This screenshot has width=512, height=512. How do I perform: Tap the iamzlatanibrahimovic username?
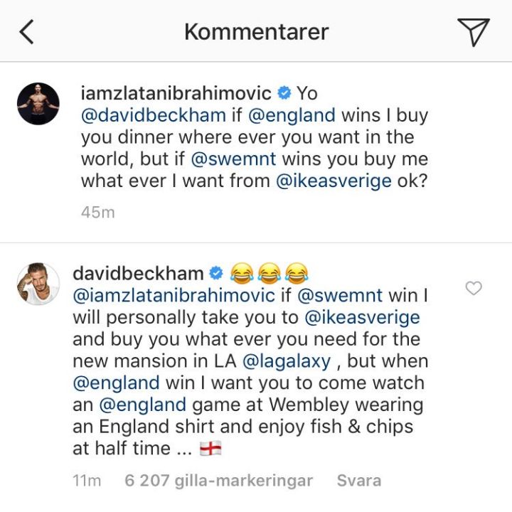176,93
